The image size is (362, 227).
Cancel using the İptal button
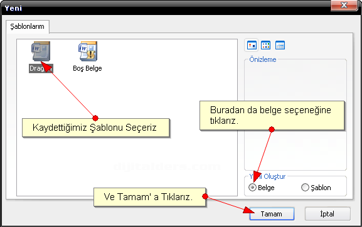327,214
